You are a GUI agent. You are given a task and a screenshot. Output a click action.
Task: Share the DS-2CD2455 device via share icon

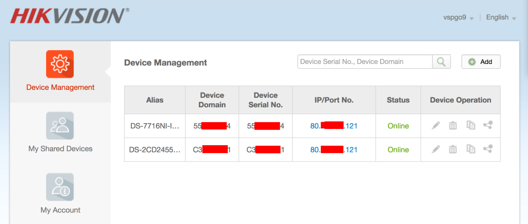488,150
